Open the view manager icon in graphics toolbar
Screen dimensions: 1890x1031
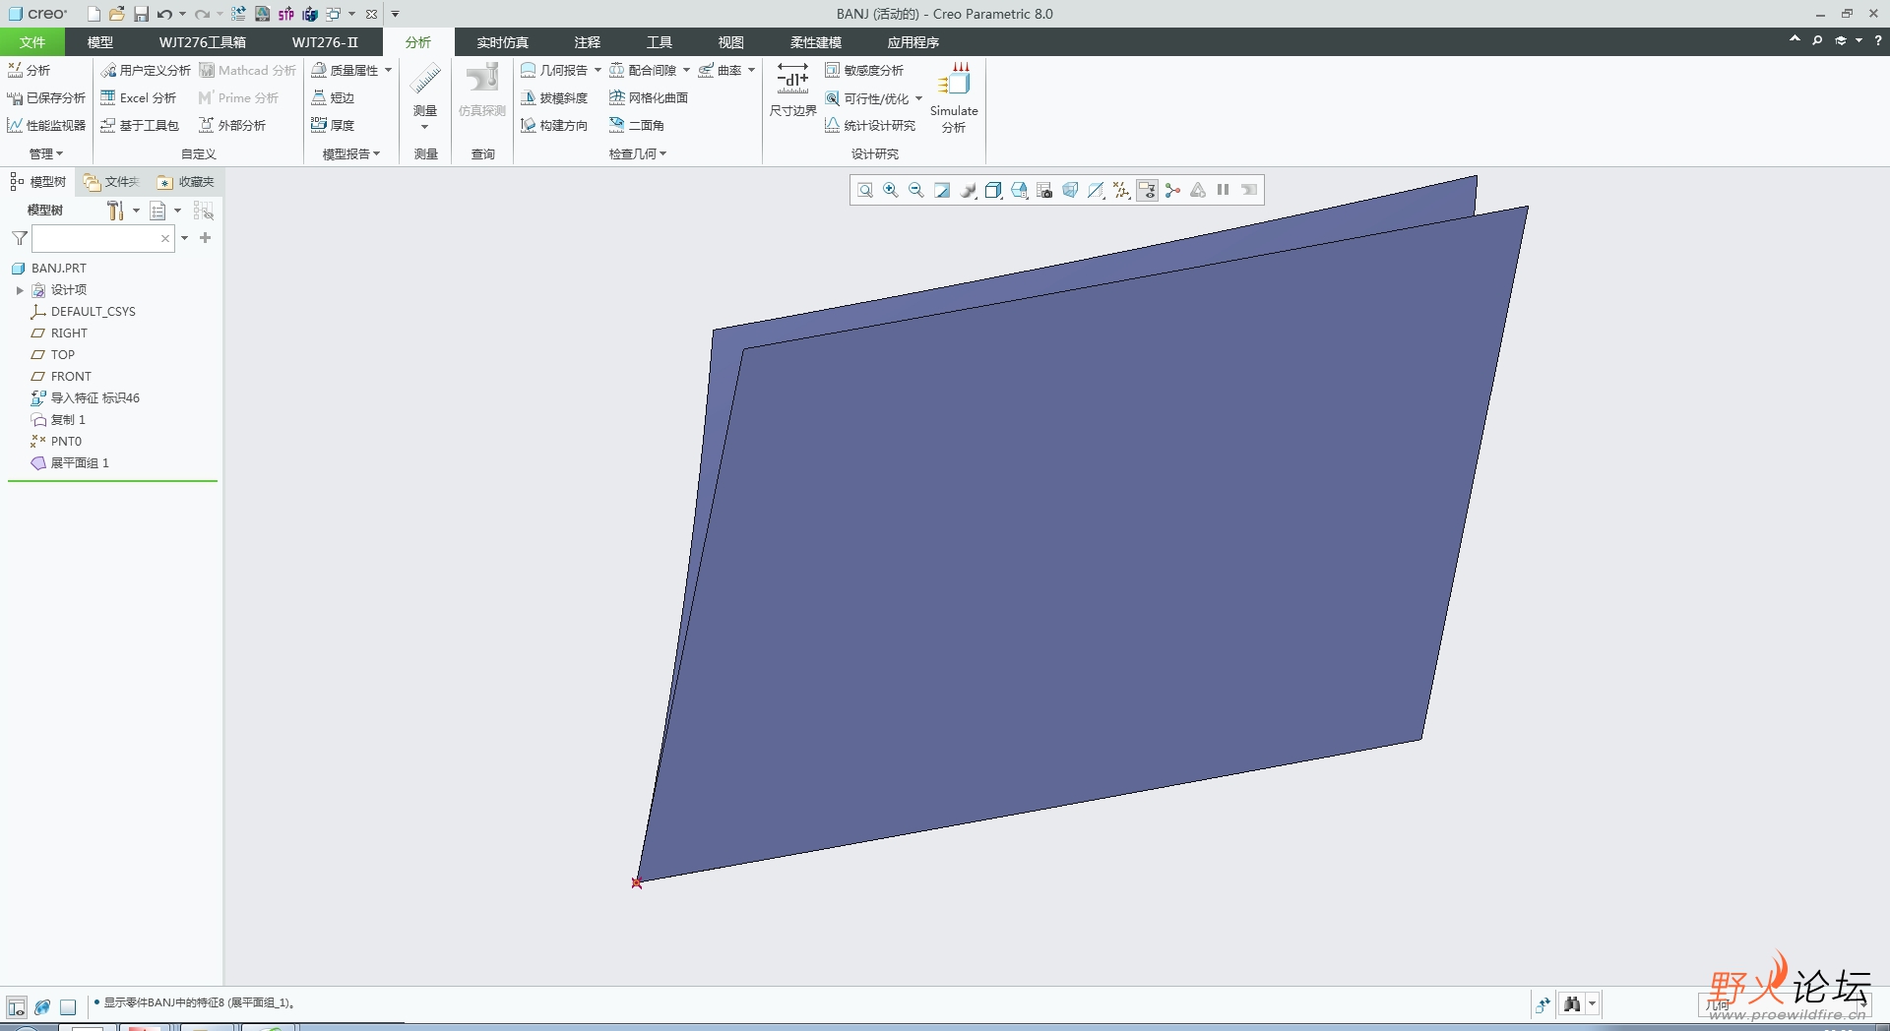pos(1044,190)
